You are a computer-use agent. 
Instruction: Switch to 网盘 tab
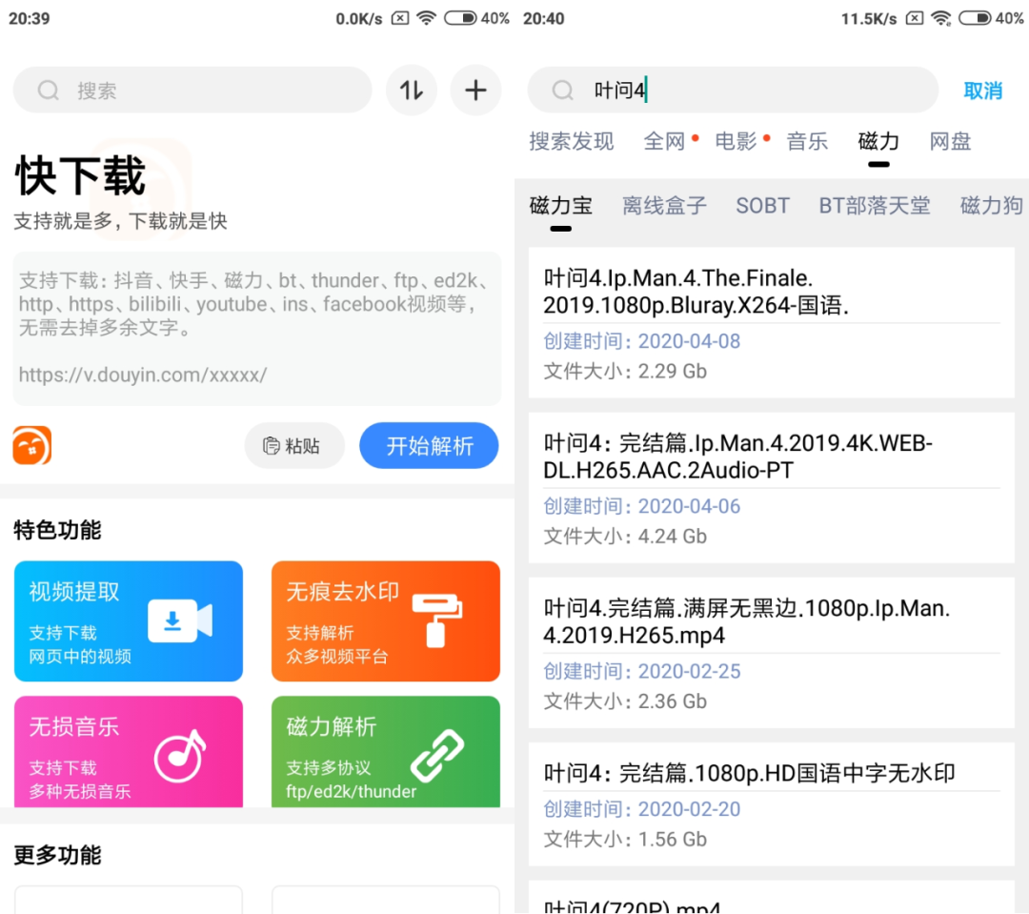coord(950,141)
